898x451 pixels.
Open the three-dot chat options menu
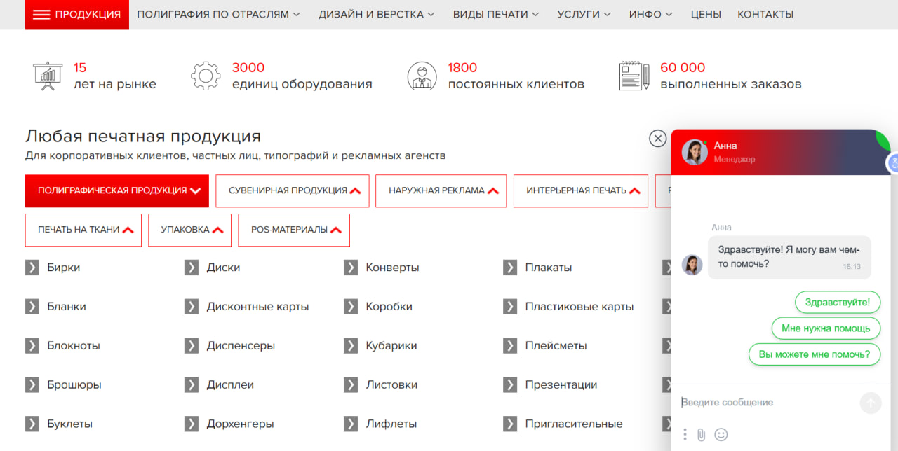pos(685,435)
